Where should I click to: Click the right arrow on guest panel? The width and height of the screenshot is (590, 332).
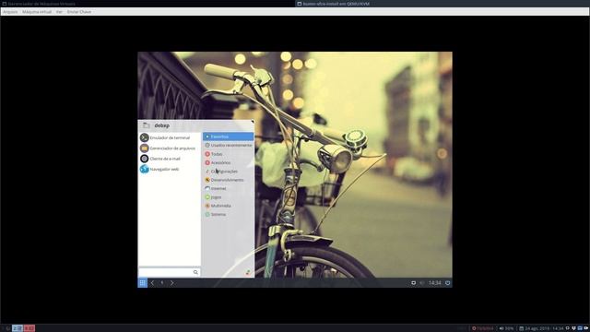point(172,283)
